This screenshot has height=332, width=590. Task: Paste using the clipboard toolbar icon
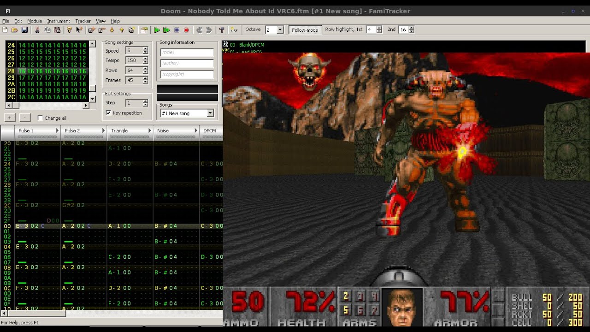coord(57,30)
